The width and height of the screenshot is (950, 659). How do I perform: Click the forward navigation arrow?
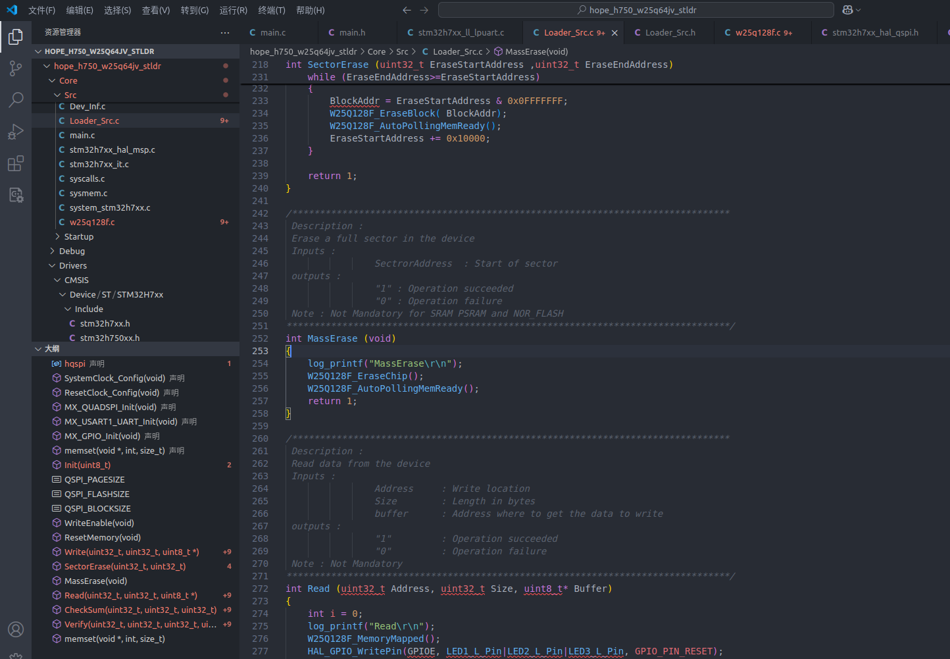coord(424,10)
